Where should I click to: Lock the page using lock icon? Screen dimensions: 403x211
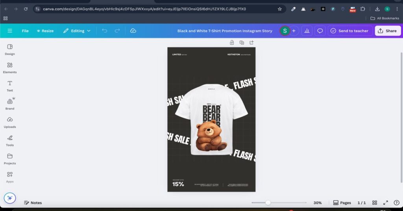pyautogui.click(x=231, y=42)
